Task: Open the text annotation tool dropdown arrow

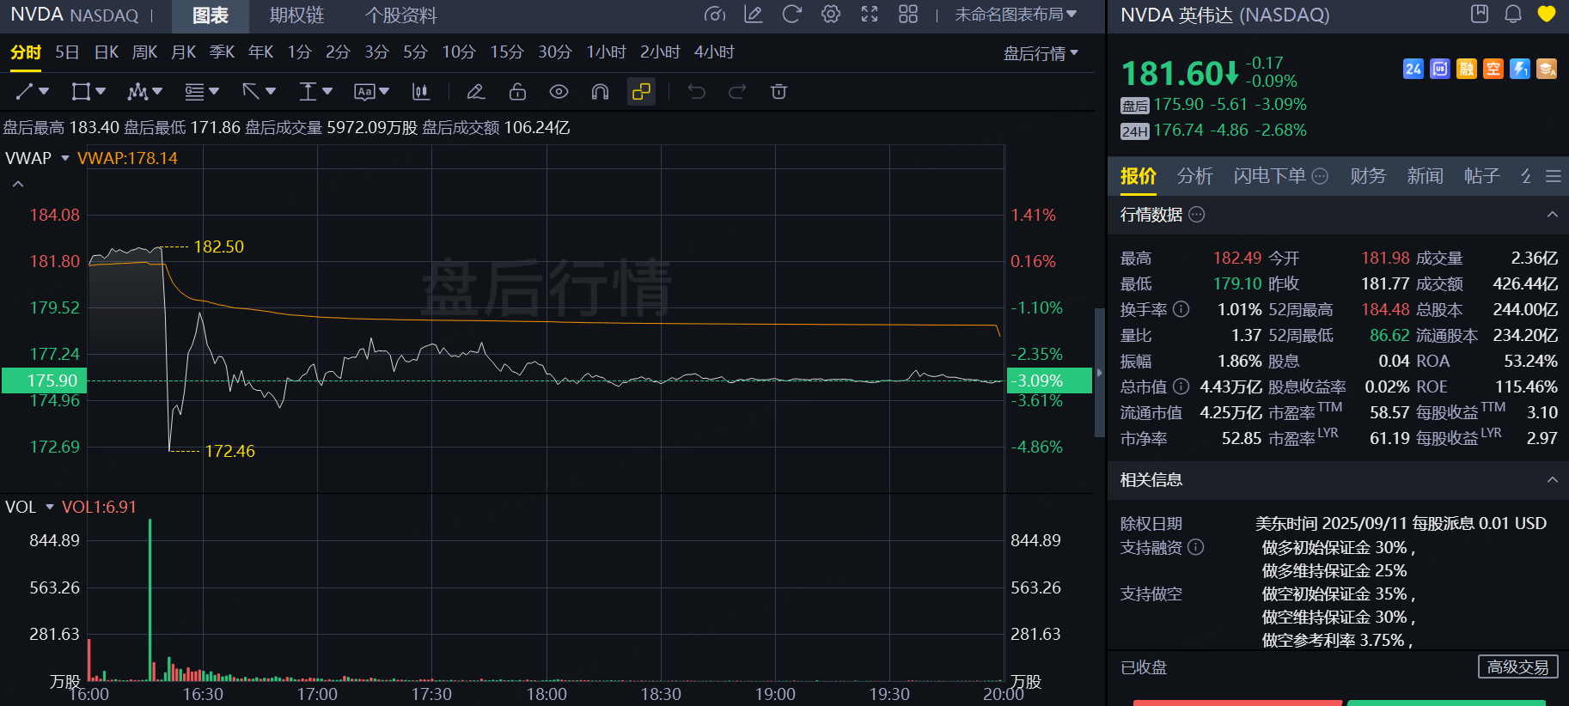Action: pos(384,91)
